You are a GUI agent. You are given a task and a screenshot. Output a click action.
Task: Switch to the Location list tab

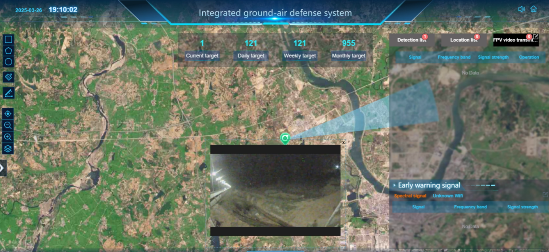(463, 40)
